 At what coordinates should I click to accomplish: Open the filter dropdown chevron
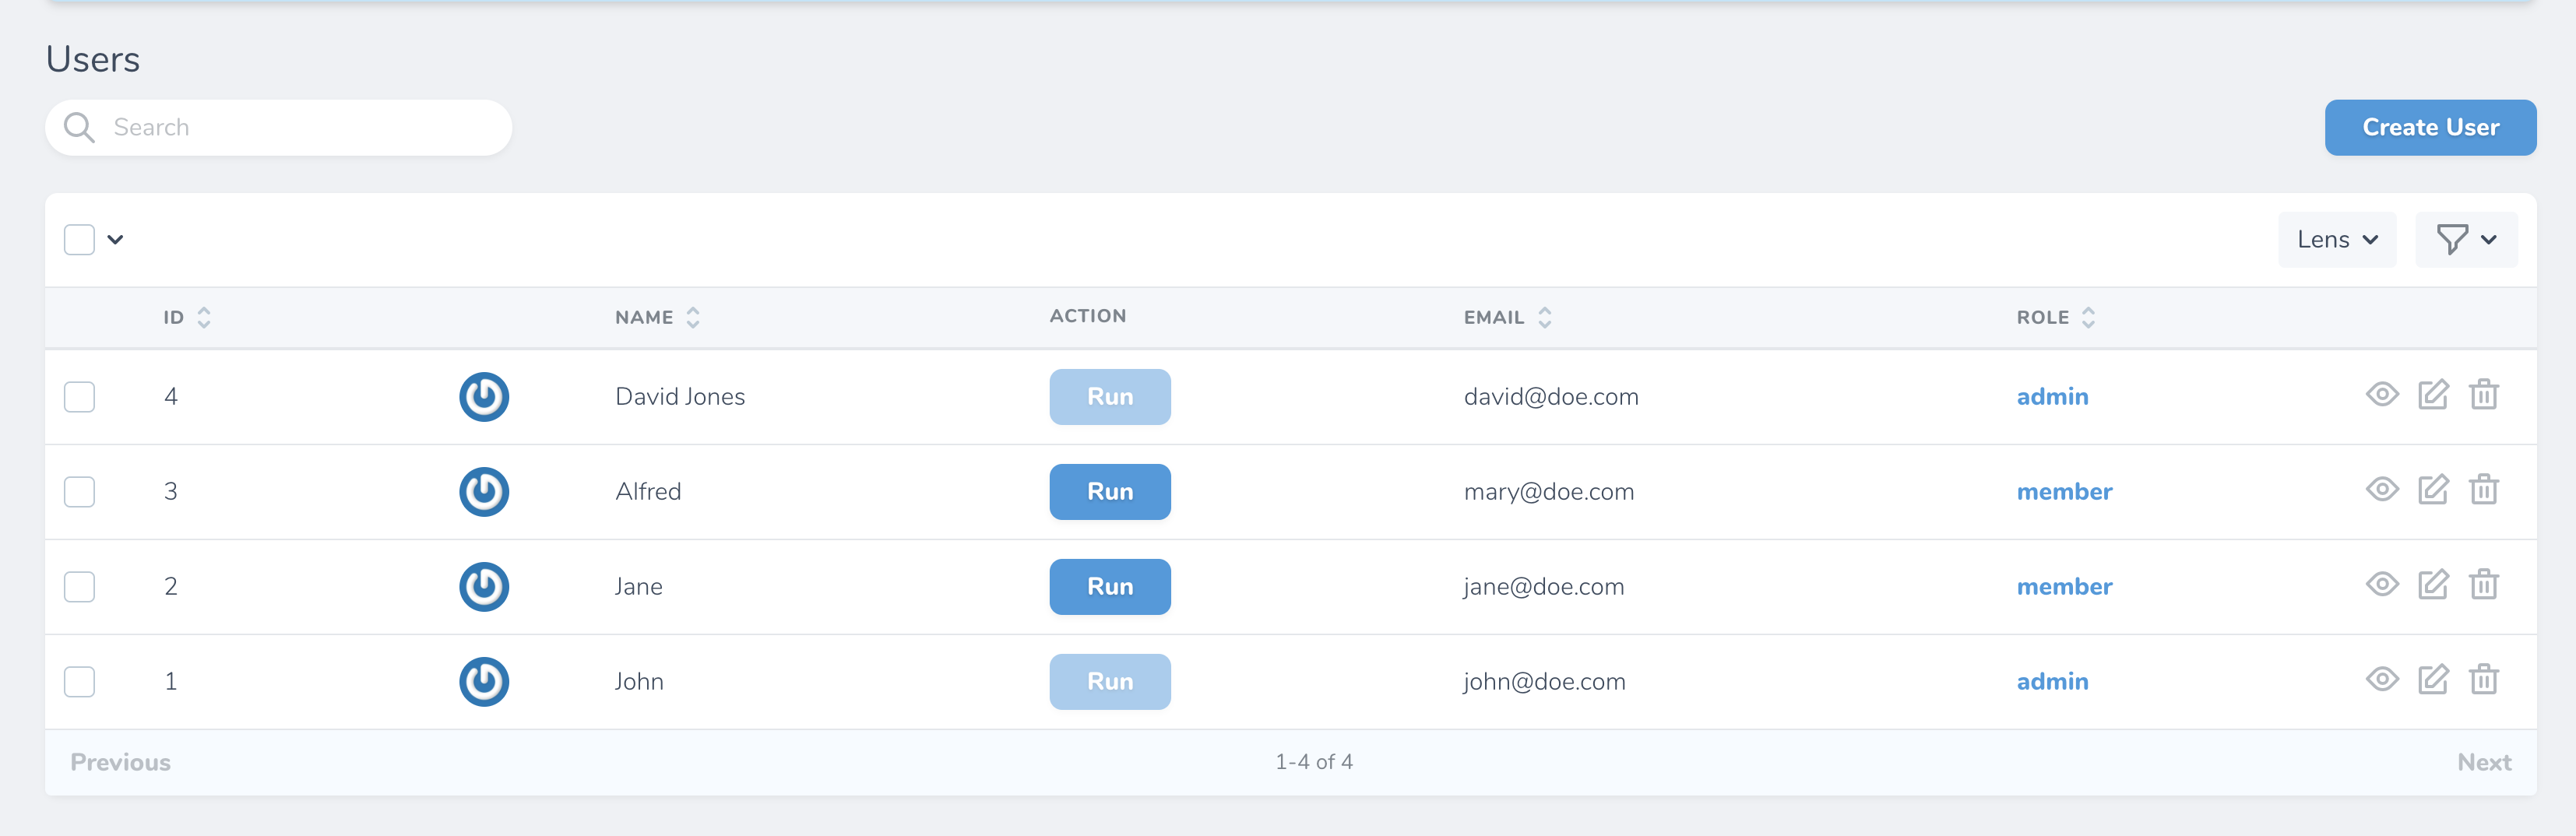point(2489,239)
